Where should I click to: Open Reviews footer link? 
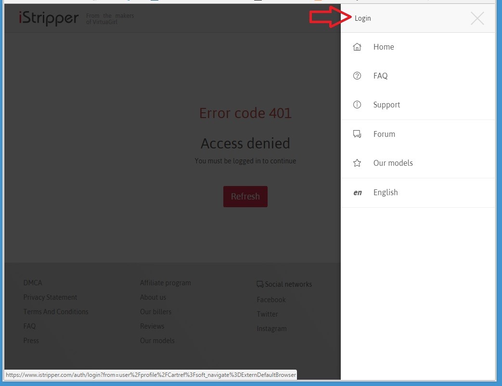click(152, 326)
